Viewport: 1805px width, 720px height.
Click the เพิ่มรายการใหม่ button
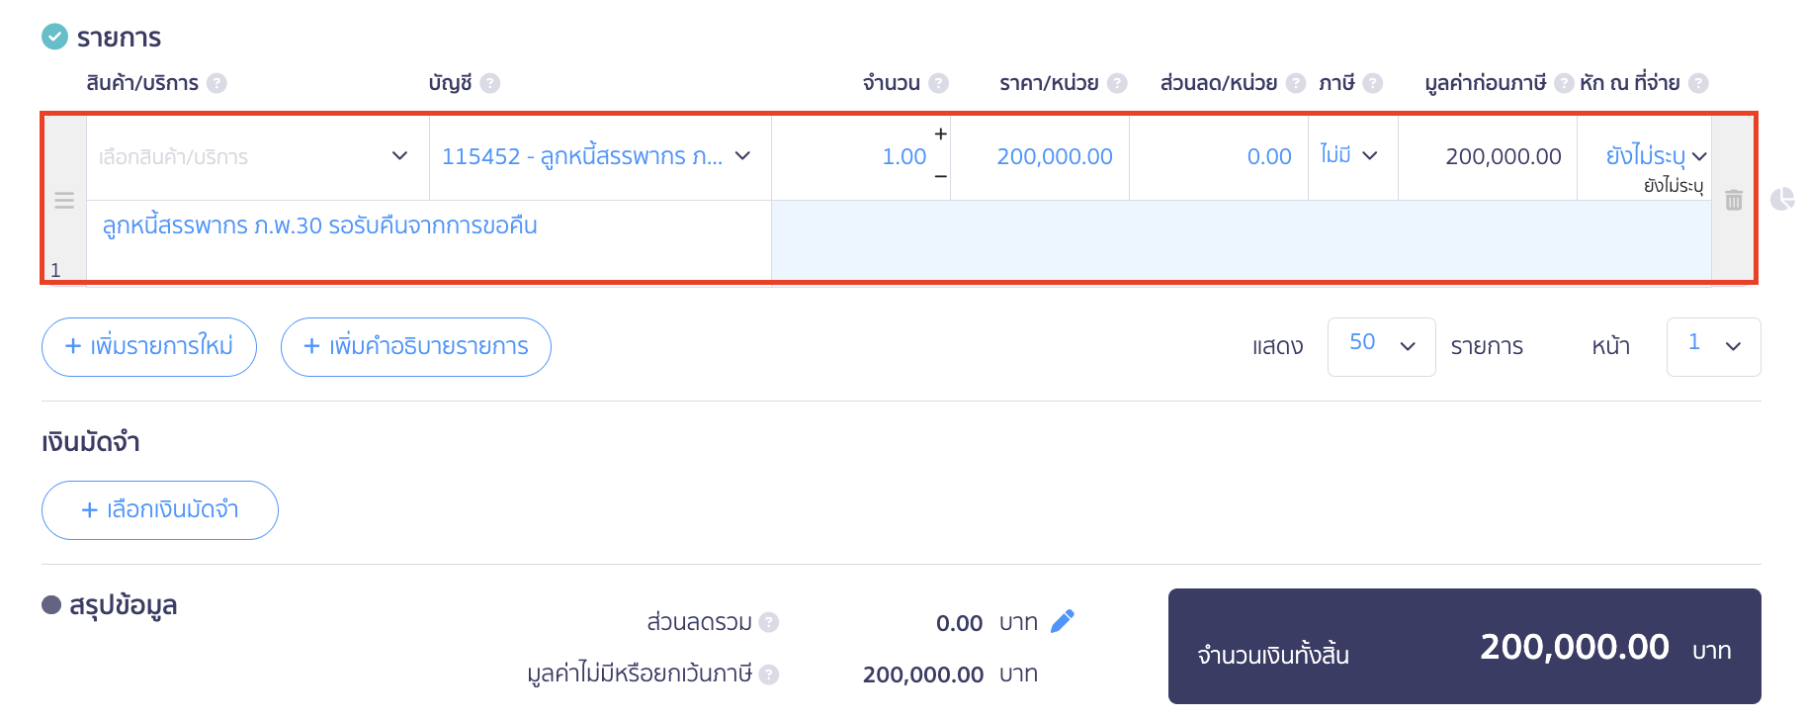click(148, 346)
